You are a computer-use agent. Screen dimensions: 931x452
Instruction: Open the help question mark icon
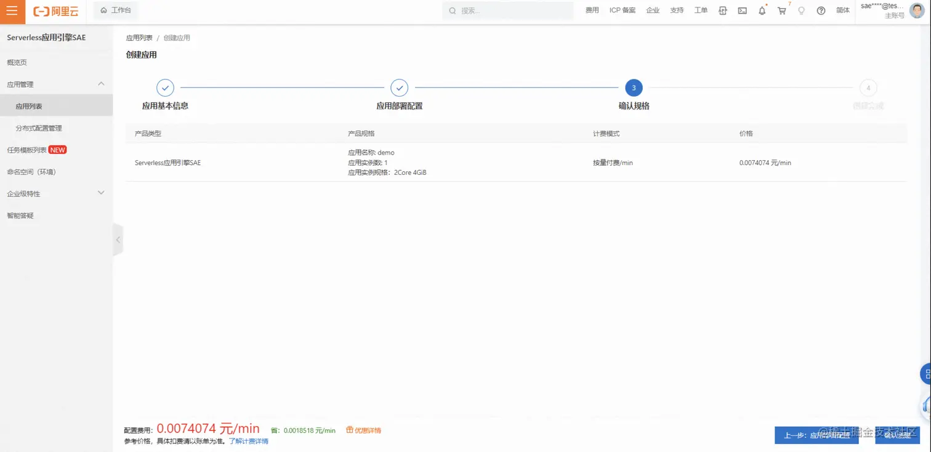[821, 10]
